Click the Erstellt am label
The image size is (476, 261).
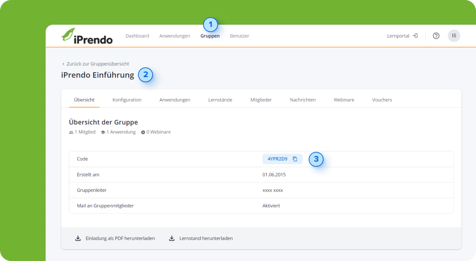click(x=88, y=175)
